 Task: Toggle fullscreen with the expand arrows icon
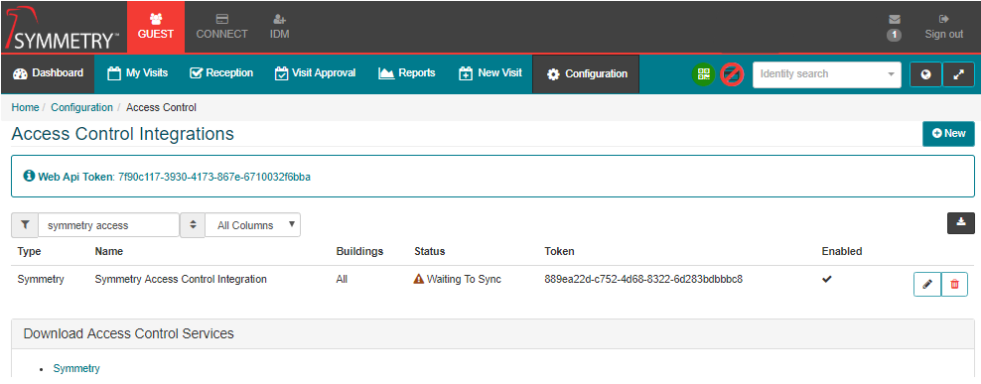pos(958,74)
